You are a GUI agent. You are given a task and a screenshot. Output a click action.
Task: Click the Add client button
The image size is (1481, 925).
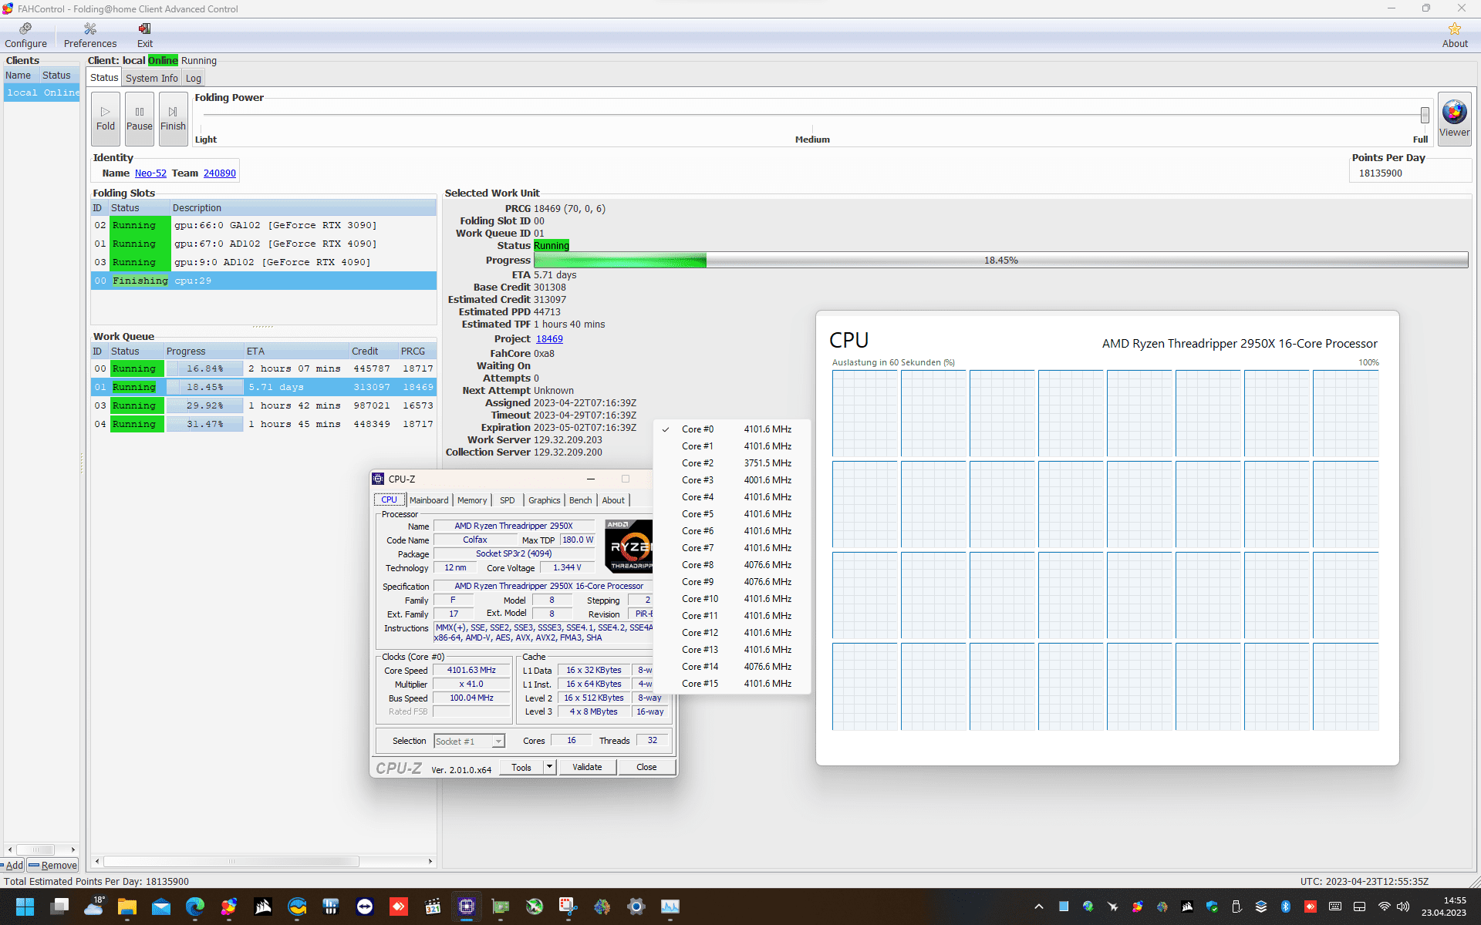click(x=12, y=865)
